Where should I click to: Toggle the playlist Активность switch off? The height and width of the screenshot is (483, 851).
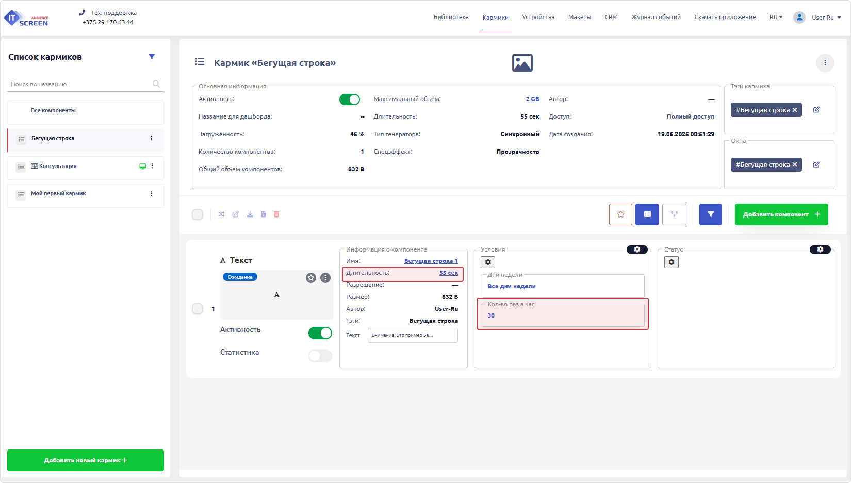(349, 99)
